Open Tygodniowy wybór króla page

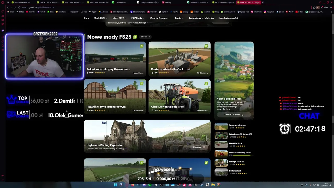pyautogui.click(x=201, y=18)
